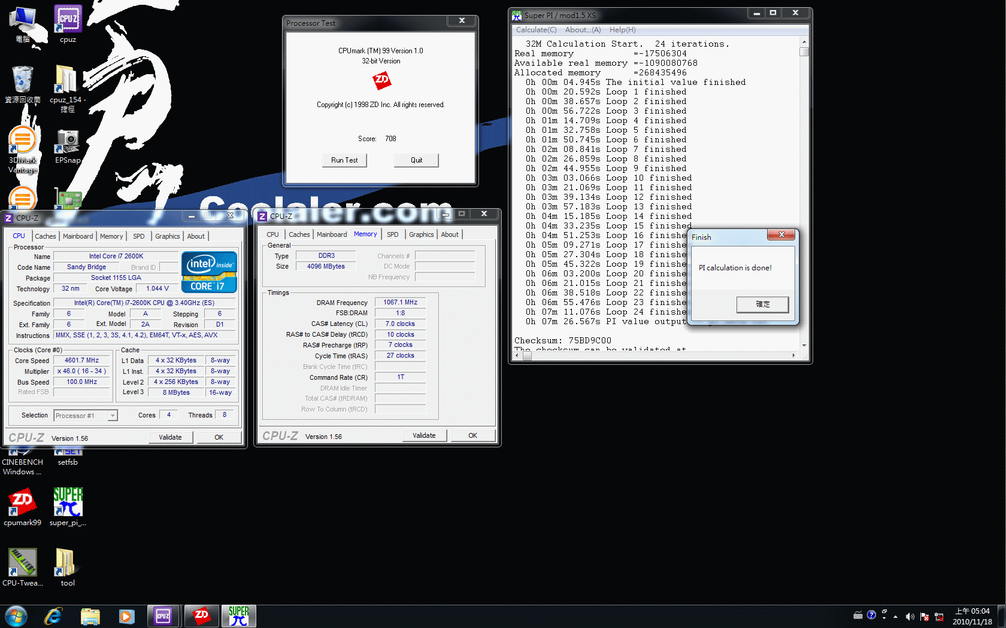This screenshot has height=628, width=1006.
Task: Open Help menu in Super PI
Action: coord(623,30)
